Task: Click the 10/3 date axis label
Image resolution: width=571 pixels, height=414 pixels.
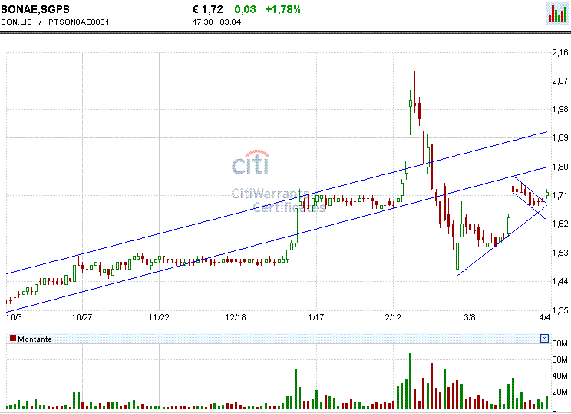Action: [15, 317]
